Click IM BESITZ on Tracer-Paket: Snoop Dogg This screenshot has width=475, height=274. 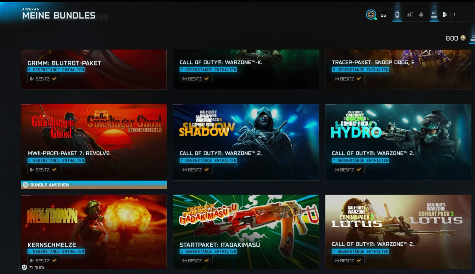coord(348,79)
